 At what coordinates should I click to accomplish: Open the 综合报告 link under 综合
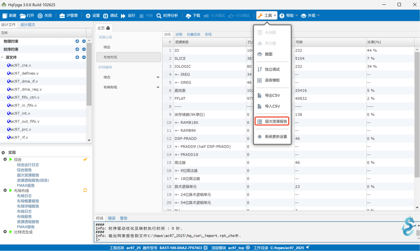point(24,170)
